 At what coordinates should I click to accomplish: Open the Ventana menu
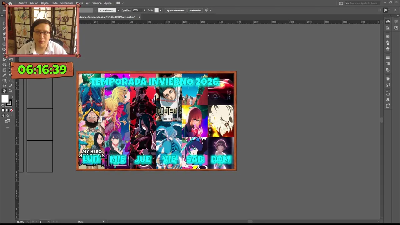(97, 3)
